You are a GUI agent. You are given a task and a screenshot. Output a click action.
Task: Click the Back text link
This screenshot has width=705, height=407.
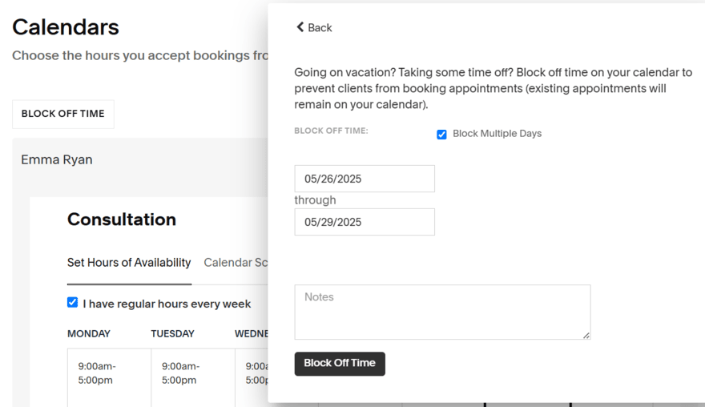pos(320,28)
